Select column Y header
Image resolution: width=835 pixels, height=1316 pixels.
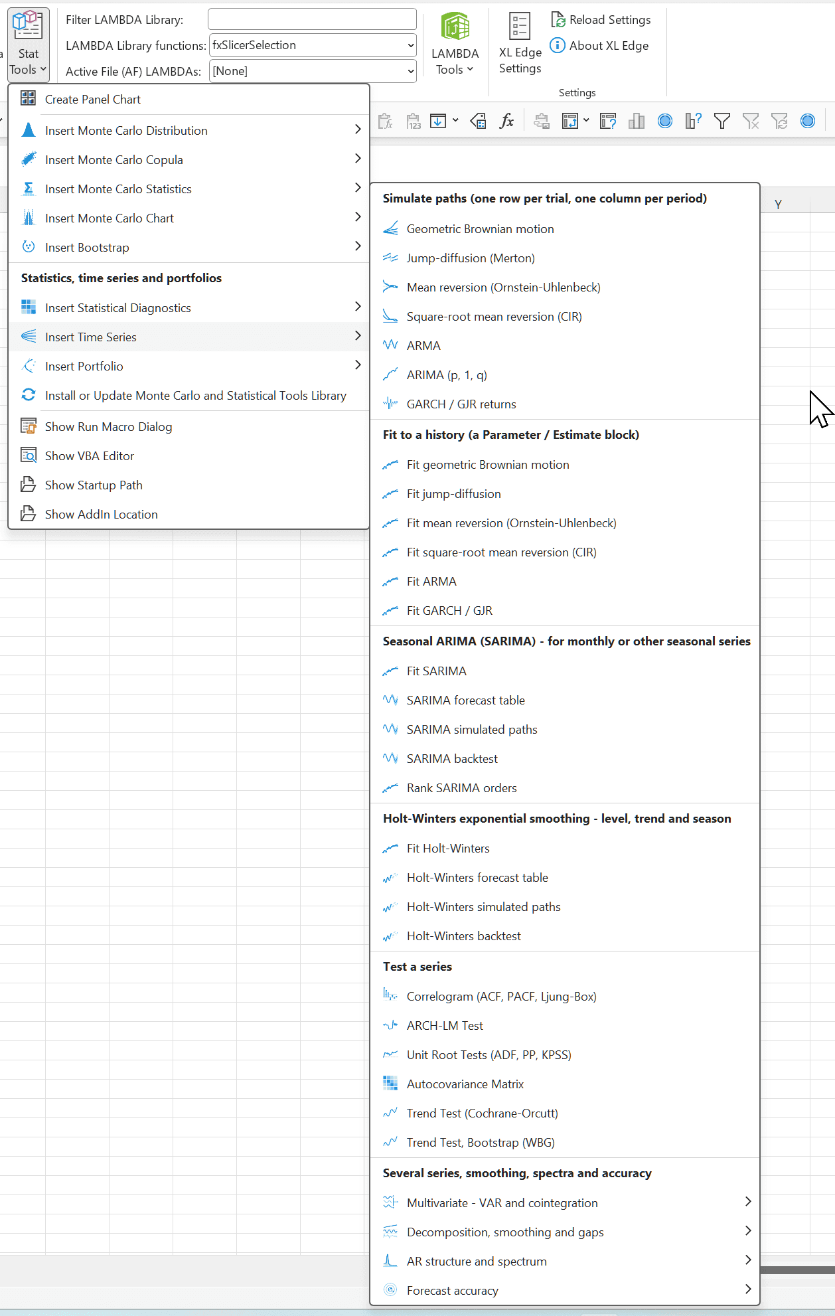pyautogui.click(x=778, y=205)
